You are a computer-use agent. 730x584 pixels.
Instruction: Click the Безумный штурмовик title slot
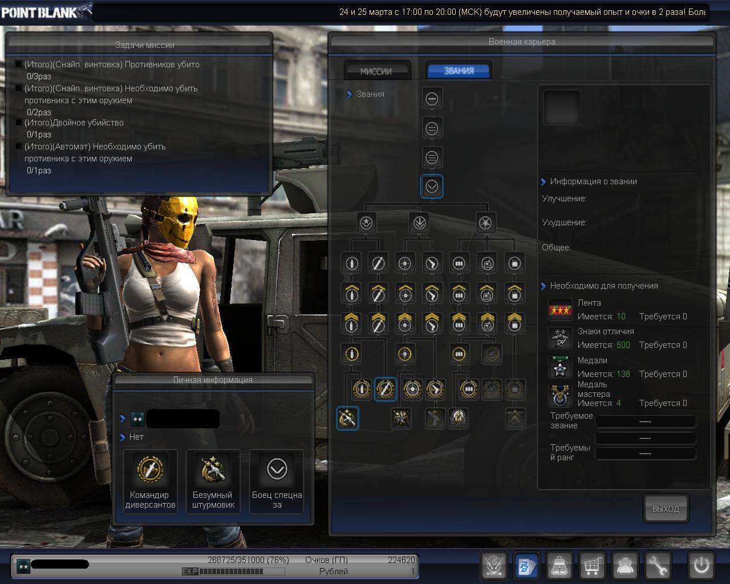tap(213, 481)
